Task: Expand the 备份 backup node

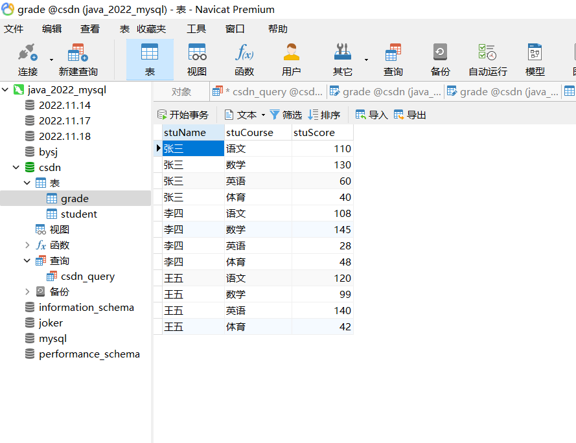Action: (x=27, y=291)
